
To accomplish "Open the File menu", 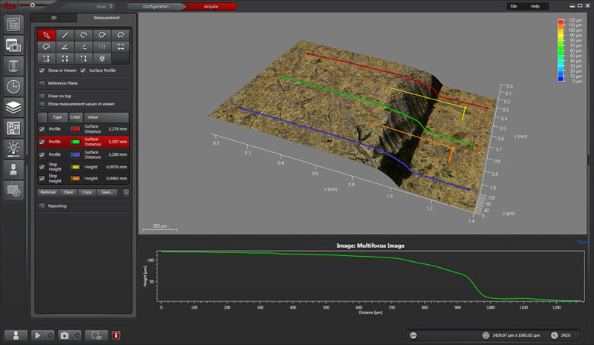I will click(512, 6).
